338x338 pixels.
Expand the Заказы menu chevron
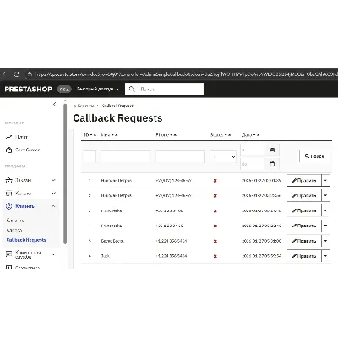point(53,180)
